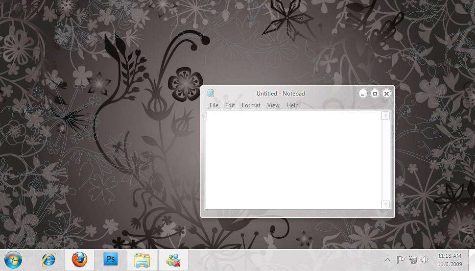This screenshot has width=475, height=271.
Task: Launch Internet Explorer from the taskbar
Action: tap(48, 260)
